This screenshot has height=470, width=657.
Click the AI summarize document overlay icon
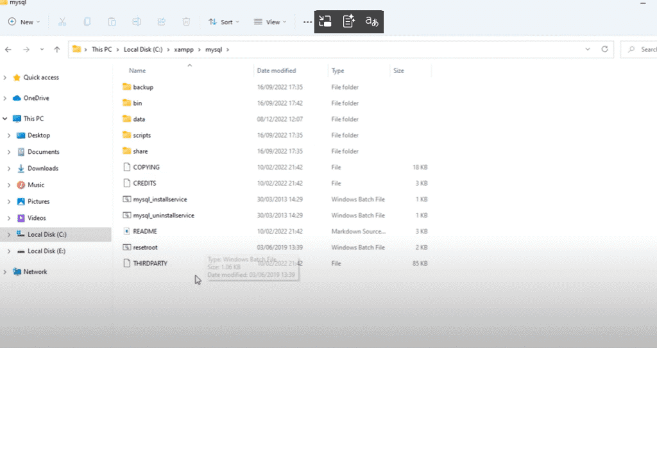348,21
